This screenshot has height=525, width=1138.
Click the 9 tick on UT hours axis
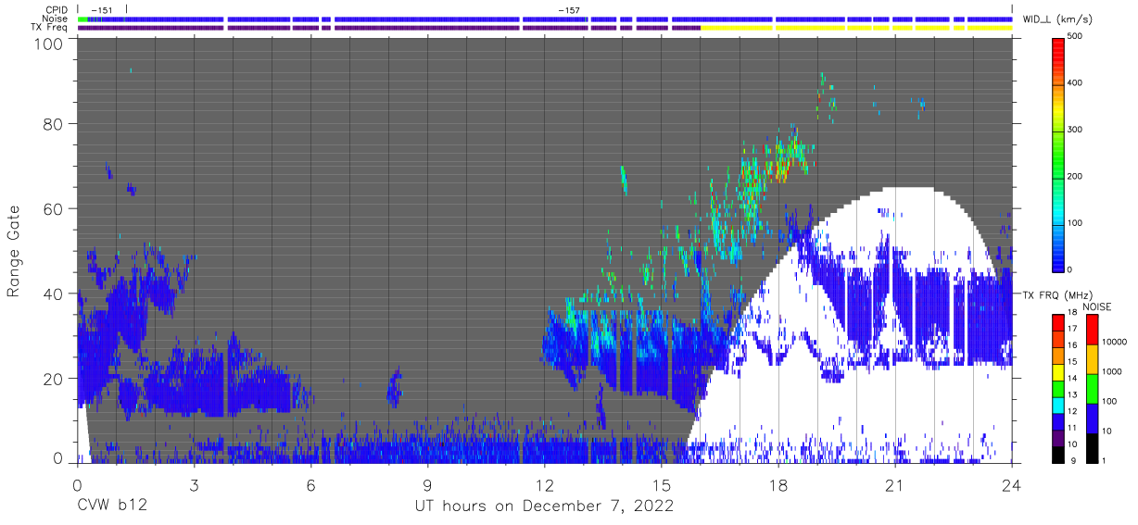(428, 484)
